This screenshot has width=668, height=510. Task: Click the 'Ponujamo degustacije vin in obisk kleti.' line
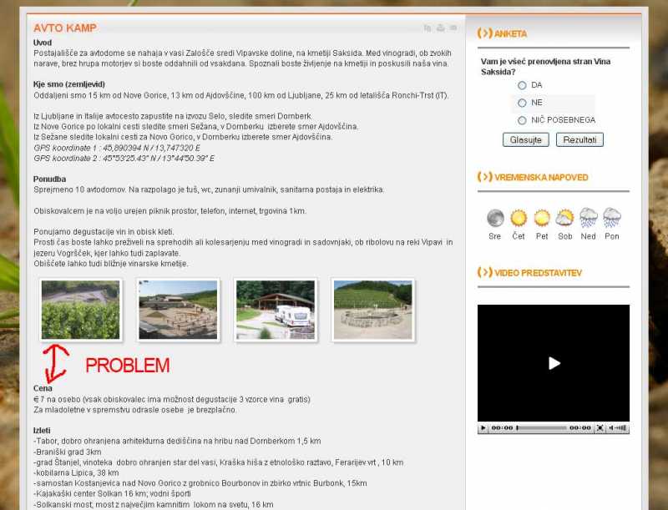point(104,231)
